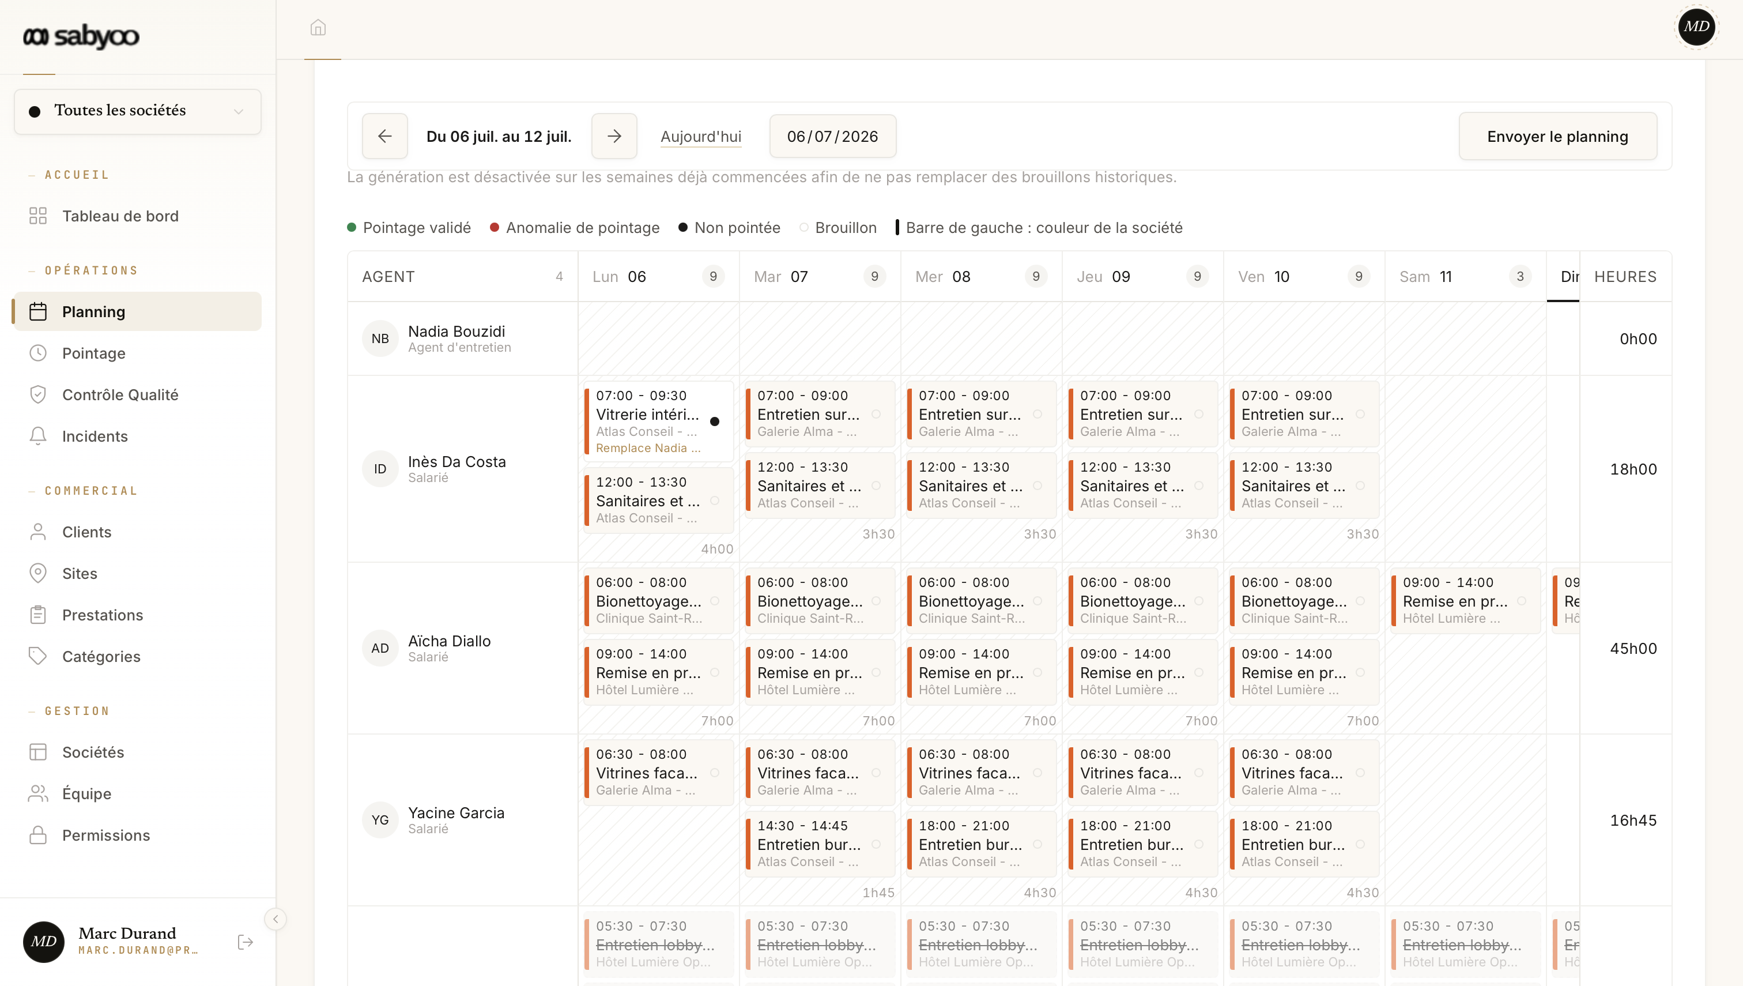The height and width of the screenshot is (986, 1743).
Task: Click the Permissions lock icon
Action: [x=38, y=835]
